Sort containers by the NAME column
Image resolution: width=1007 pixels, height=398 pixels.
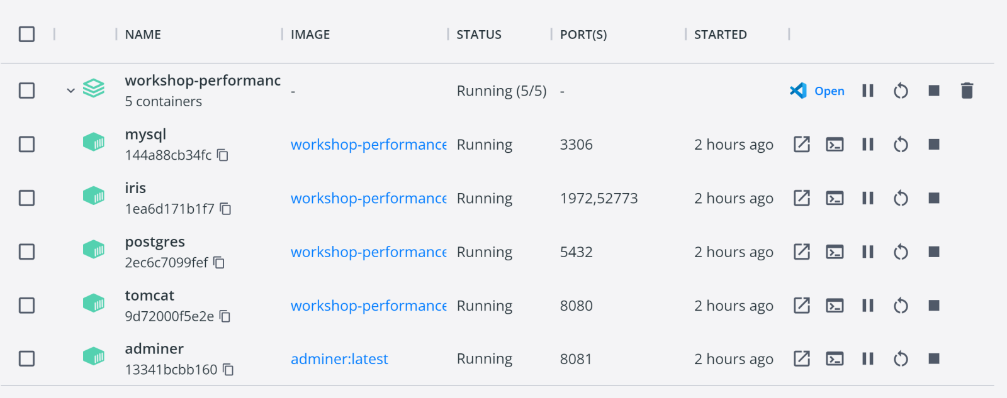pos(143,35)
